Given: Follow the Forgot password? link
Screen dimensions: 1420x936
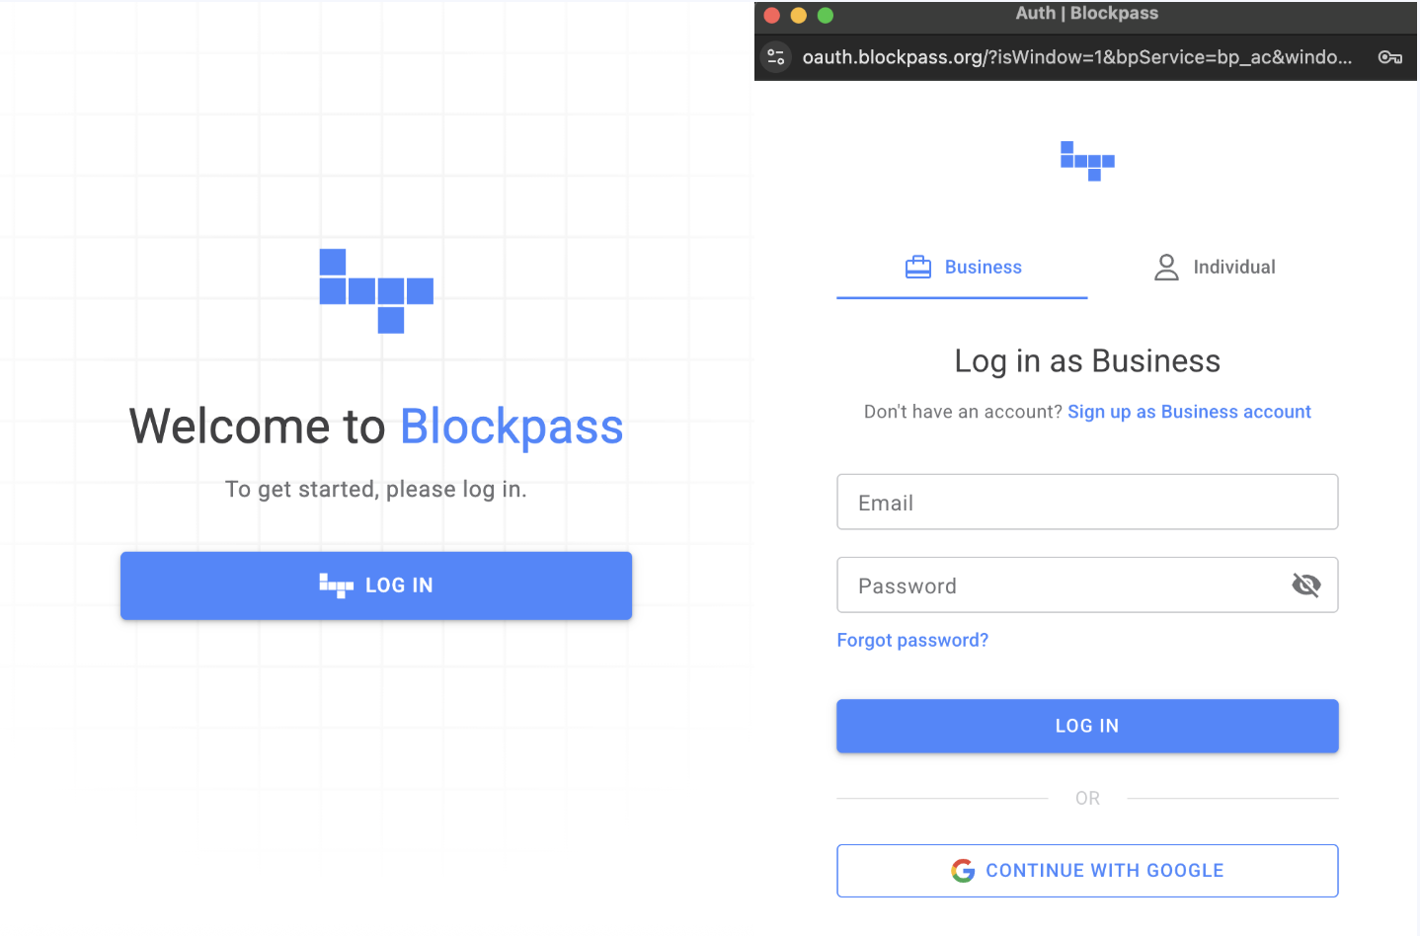Looking at the screenshot, I should [912, 640].
